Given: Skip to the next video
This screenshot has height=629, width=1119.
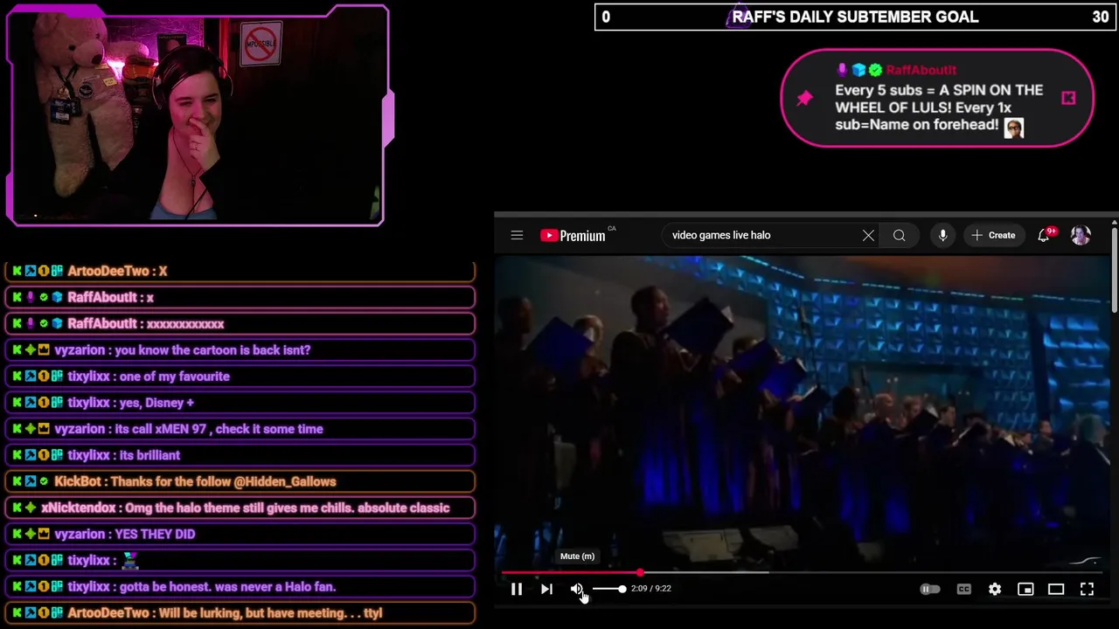Looking at the screenshot, I should 546,589.
